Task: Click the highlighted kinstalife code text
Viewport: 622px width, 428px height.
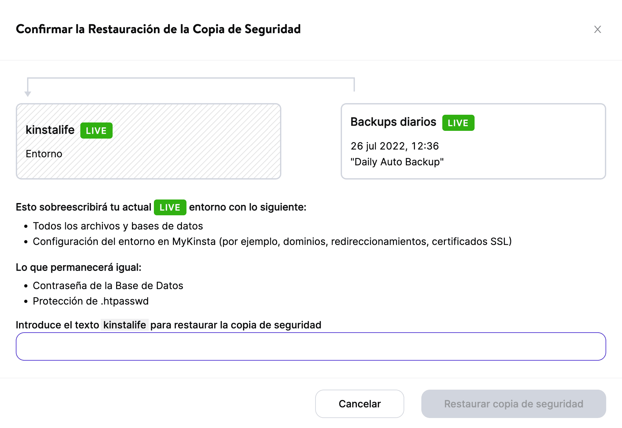Action: (x=125, y=325)
